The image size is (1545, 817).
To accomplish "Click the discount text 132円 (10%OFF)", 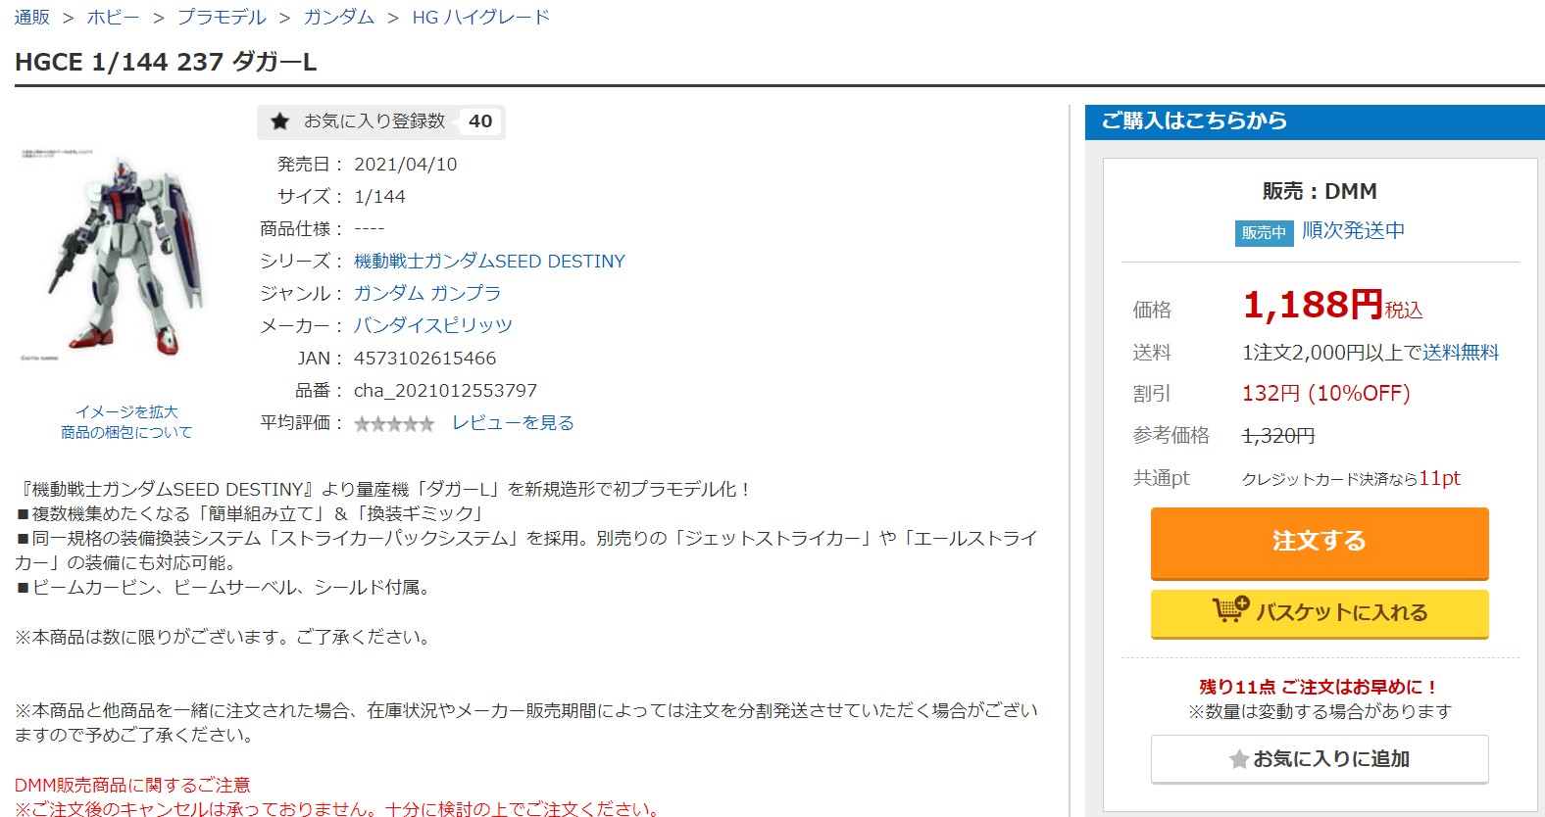I will coord(1326,394).
